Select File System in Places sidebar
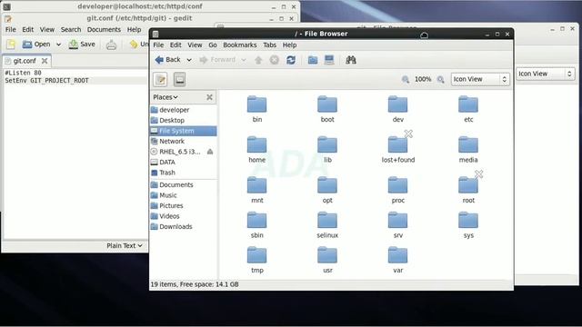The height and width of the screenshot is (327, 582). (x=184, y=131)
